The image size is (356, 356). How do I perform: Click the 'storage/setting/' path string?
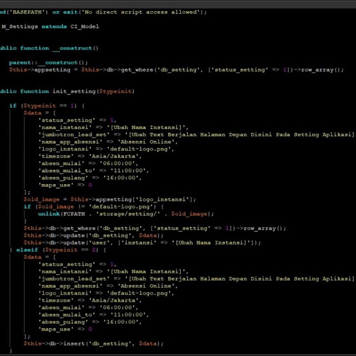pos(126,214)
